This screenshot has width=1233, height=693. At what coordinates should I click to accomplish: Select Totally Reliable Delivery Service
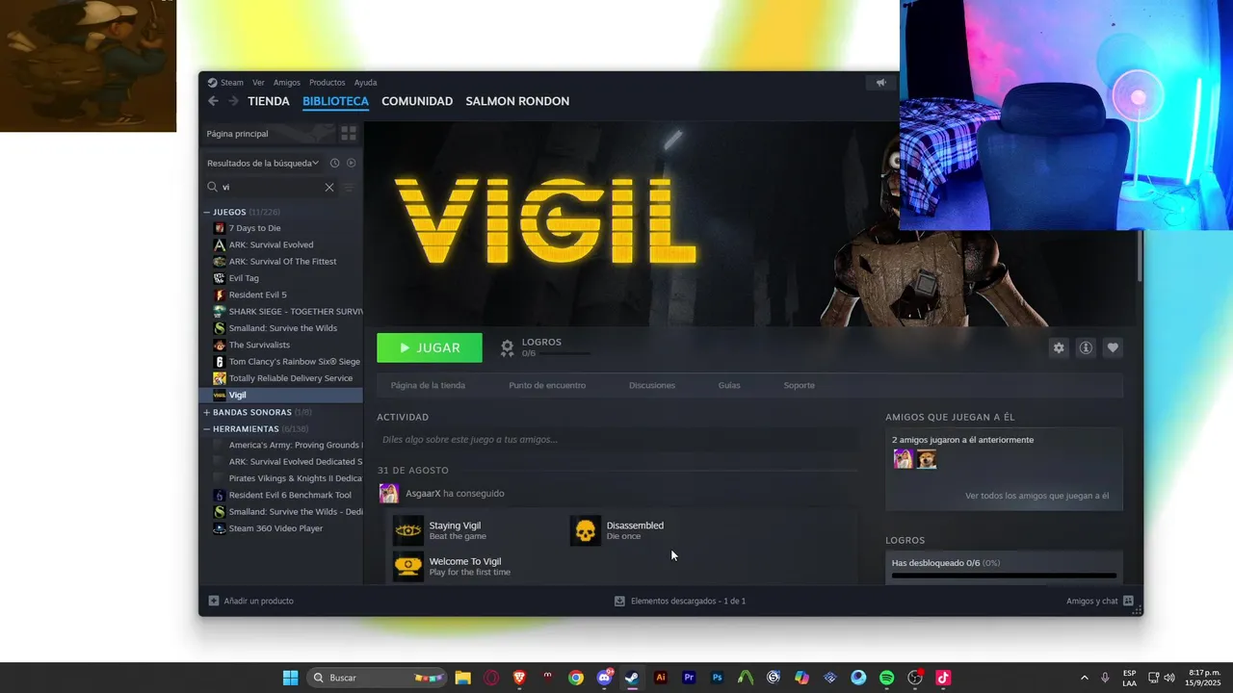pyautogui.click(x=291, y=378)
